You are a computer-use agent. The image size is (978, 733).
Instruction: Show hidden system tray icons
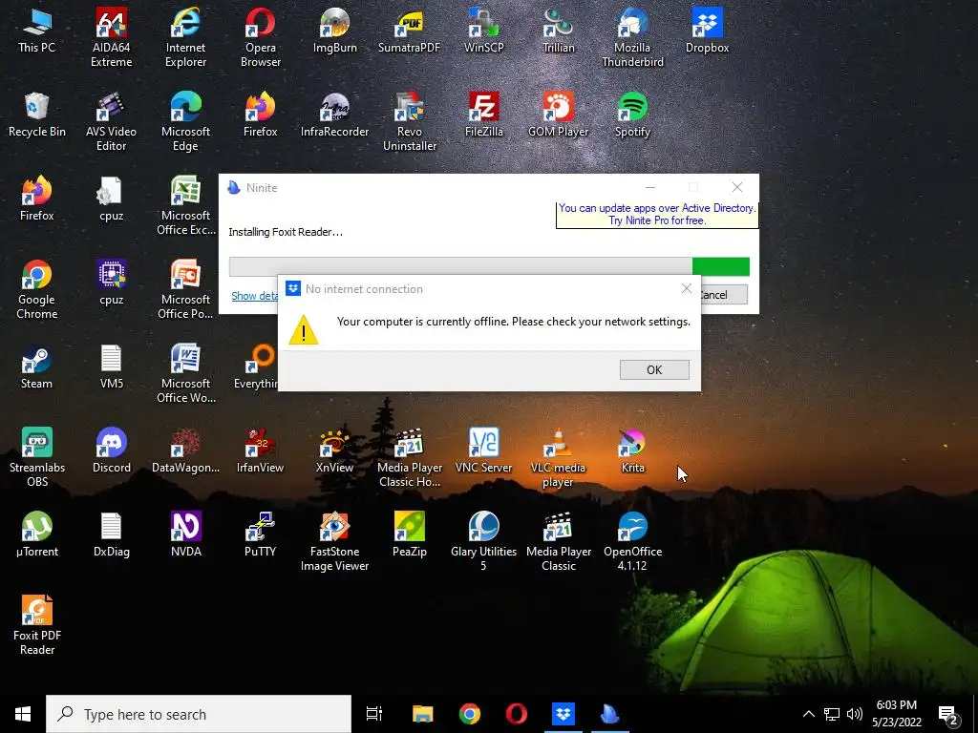click(808, 714)
